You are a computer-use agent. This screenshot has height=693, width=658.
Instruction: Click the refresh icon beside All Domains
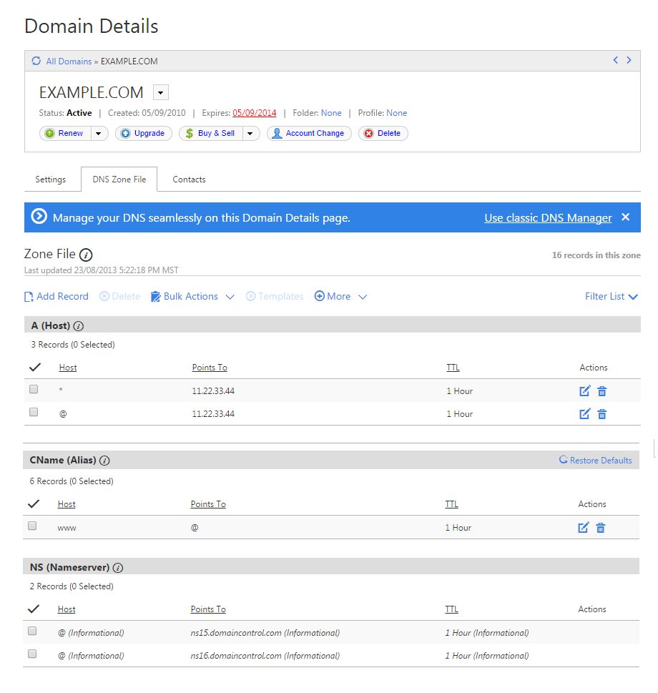pos(36,61)
